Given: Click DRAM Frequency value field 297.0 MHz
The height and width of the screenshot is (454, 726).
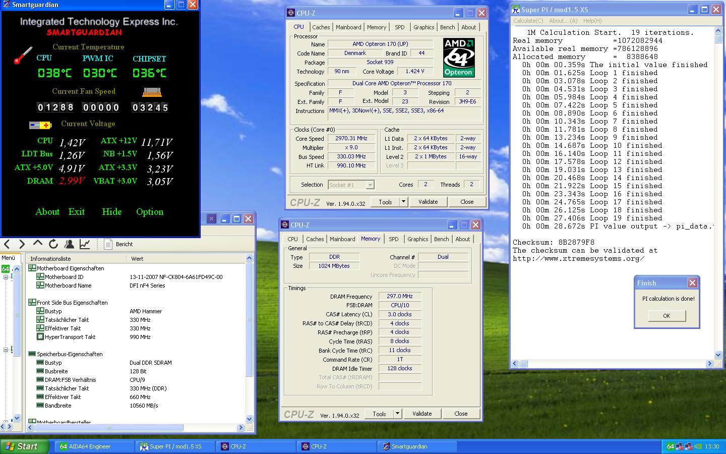Looking at the screenshot, I should click(400, 297).
